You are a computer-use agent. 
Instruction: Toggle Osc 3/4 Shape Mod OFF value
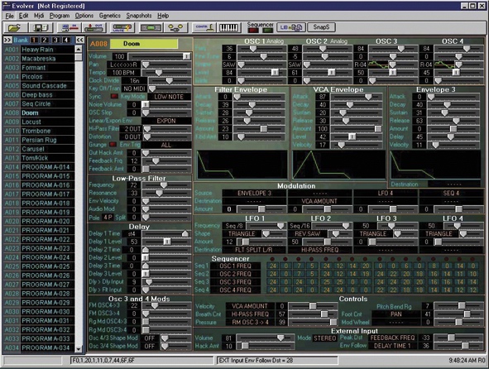[x=150, y=346]
